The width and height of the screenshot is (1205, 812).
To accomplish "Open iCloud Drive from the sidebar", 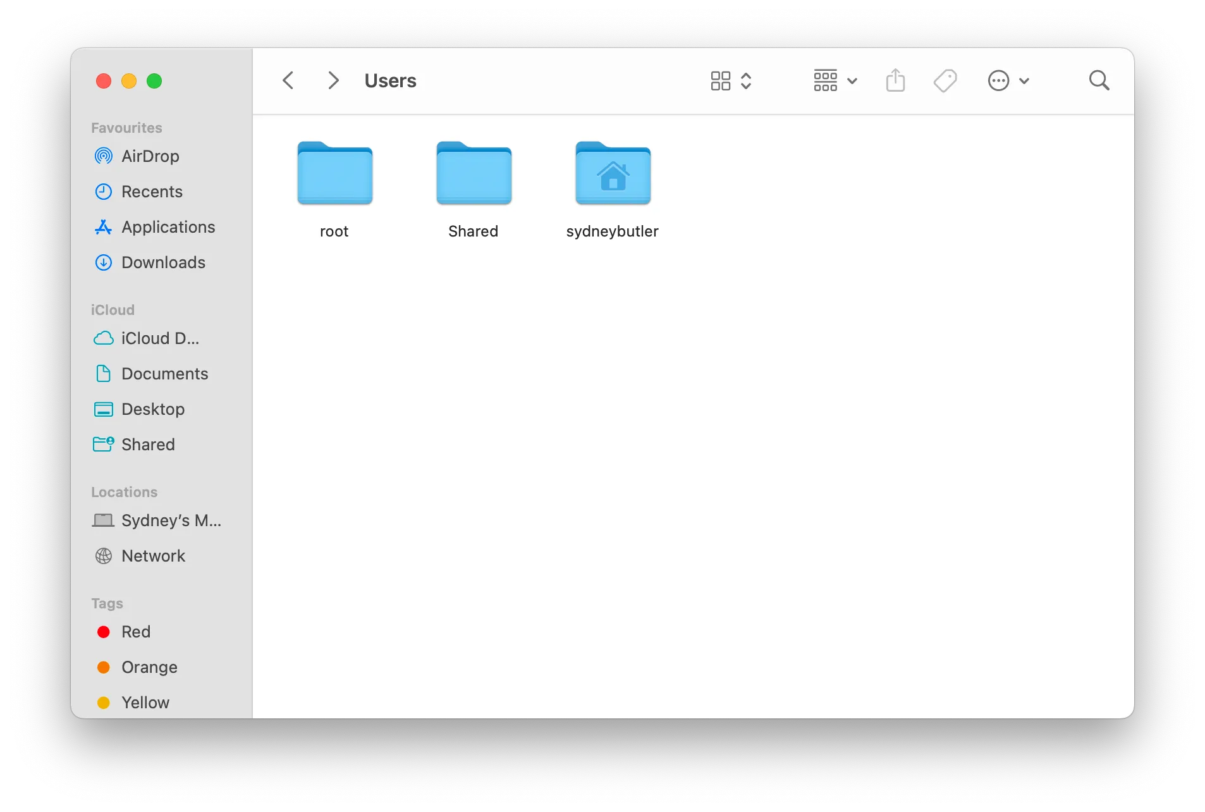I will point(159,338).
